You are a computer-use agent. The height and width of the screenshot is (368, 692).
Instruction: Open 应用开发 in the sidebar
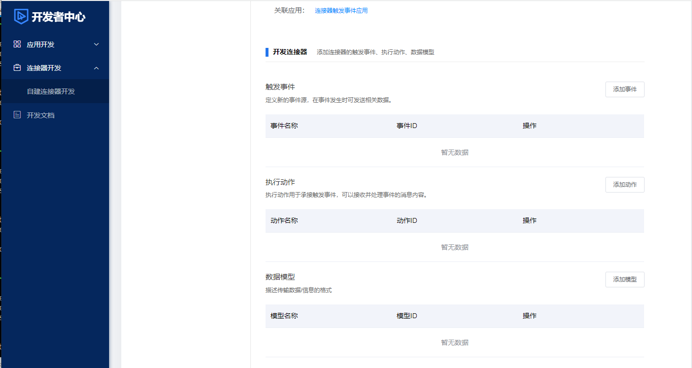click(55, 44)
